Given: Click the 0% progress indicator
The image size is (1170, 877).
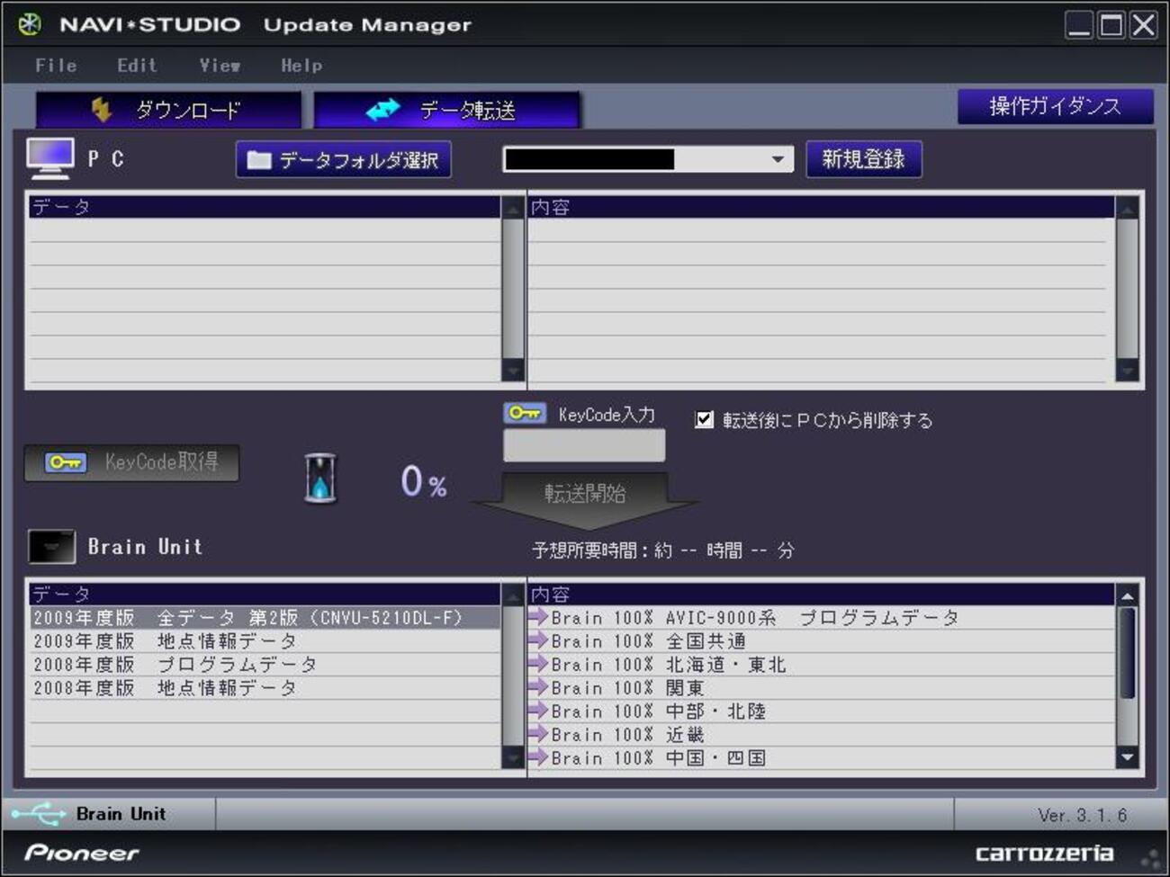Looking at the screenshot, I should [424, 481].
